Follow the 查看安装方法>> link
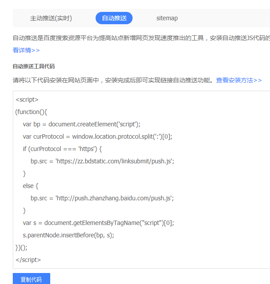This screenshot has height=284, width=270. point(239,80)
